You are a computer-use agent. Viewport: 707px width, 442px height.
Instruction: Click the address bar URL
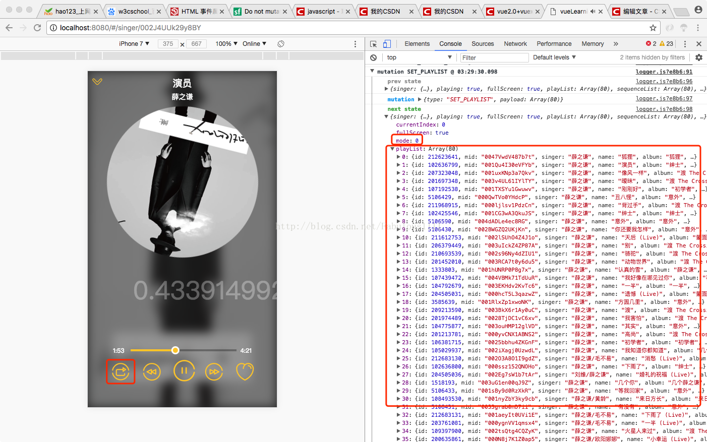pyautogui.click(x=131, y=28)
